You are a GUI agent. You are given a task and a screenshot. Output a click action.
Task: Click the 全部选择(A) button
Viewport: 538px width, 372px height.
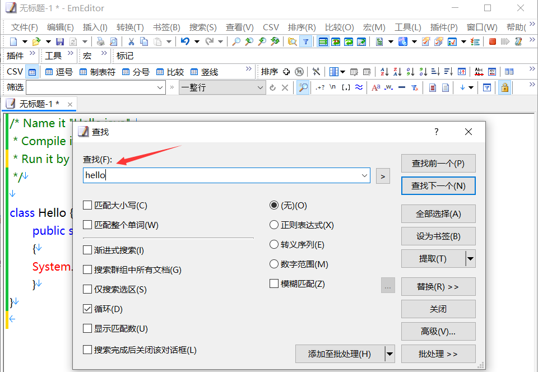tap(438, 214)
